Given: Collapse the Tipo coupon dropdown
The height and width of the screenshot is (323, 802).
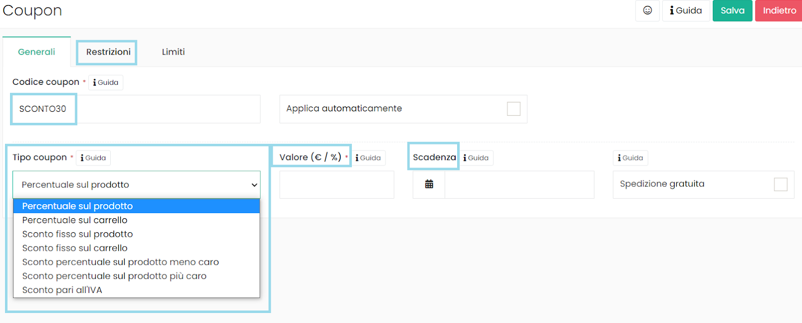Looking at the screenshot, I should (136, 185).
